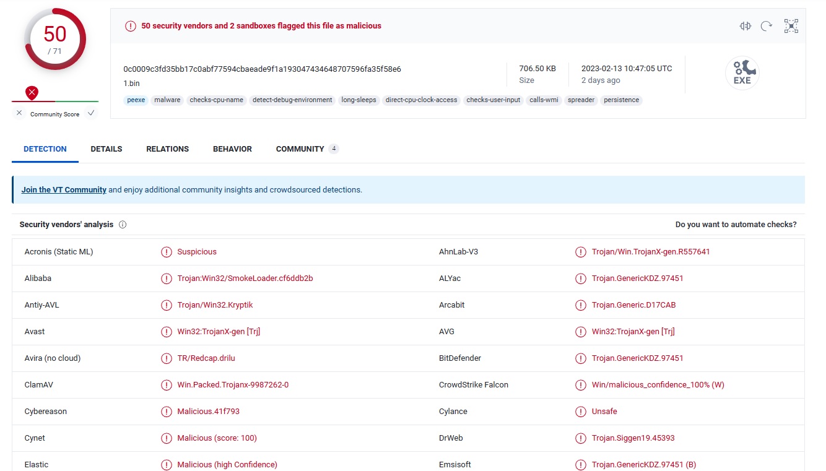Select the malware tag
This screenshot has width=826, height=471.
pyautogui.click(x=167, y=100)
